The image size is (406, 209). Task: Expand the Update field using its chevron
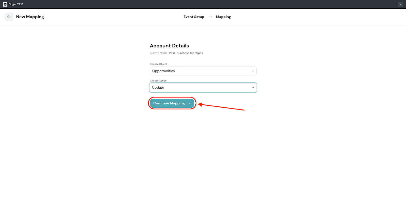pos(252,88)
